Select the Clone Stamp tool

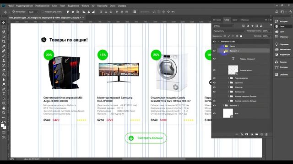[x=4, y=61]
